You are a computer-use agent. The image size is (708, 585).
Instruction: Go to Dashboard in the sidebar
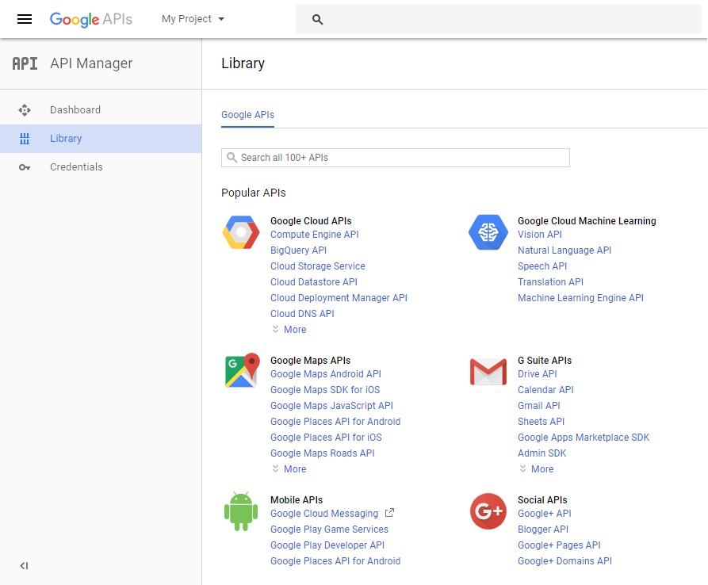pyautogui.click(x=75, y=110)
